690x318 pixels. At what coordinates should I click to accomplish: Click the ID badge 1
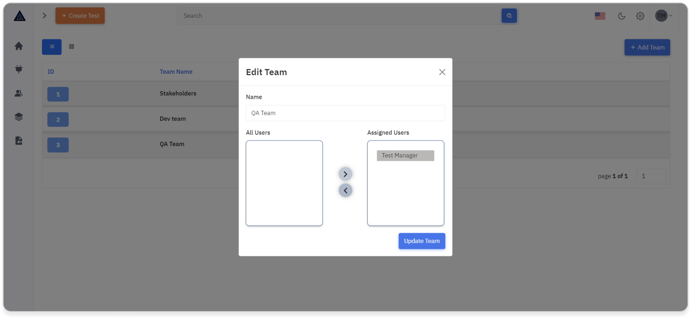[58, 94]
